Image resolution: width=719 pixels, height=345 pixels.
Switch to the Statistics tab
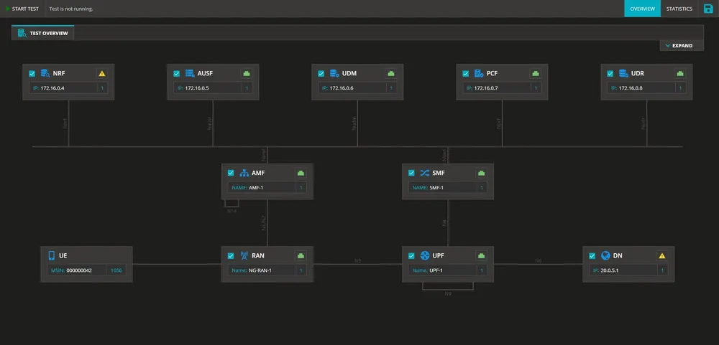(679, 9)
